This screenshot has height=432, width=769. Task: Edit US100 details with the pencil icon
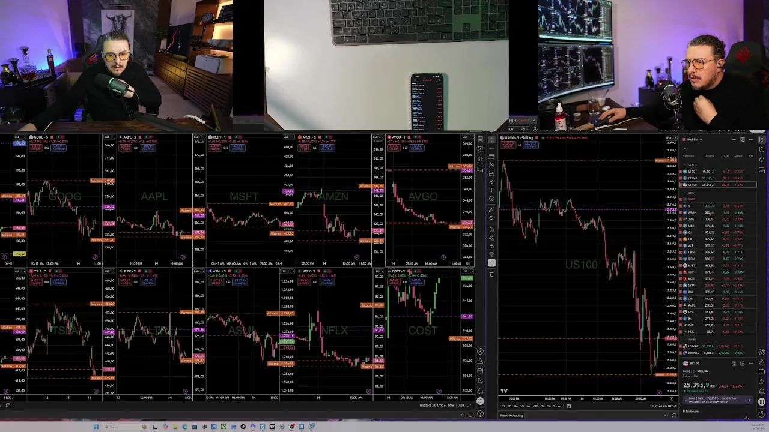click(x=743, y=364)
